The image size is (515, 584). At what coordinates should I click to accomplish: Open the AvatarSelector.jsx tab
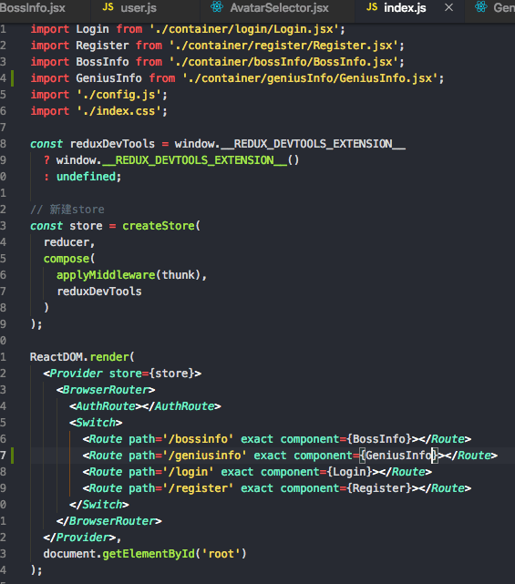(x=278, y=7)
